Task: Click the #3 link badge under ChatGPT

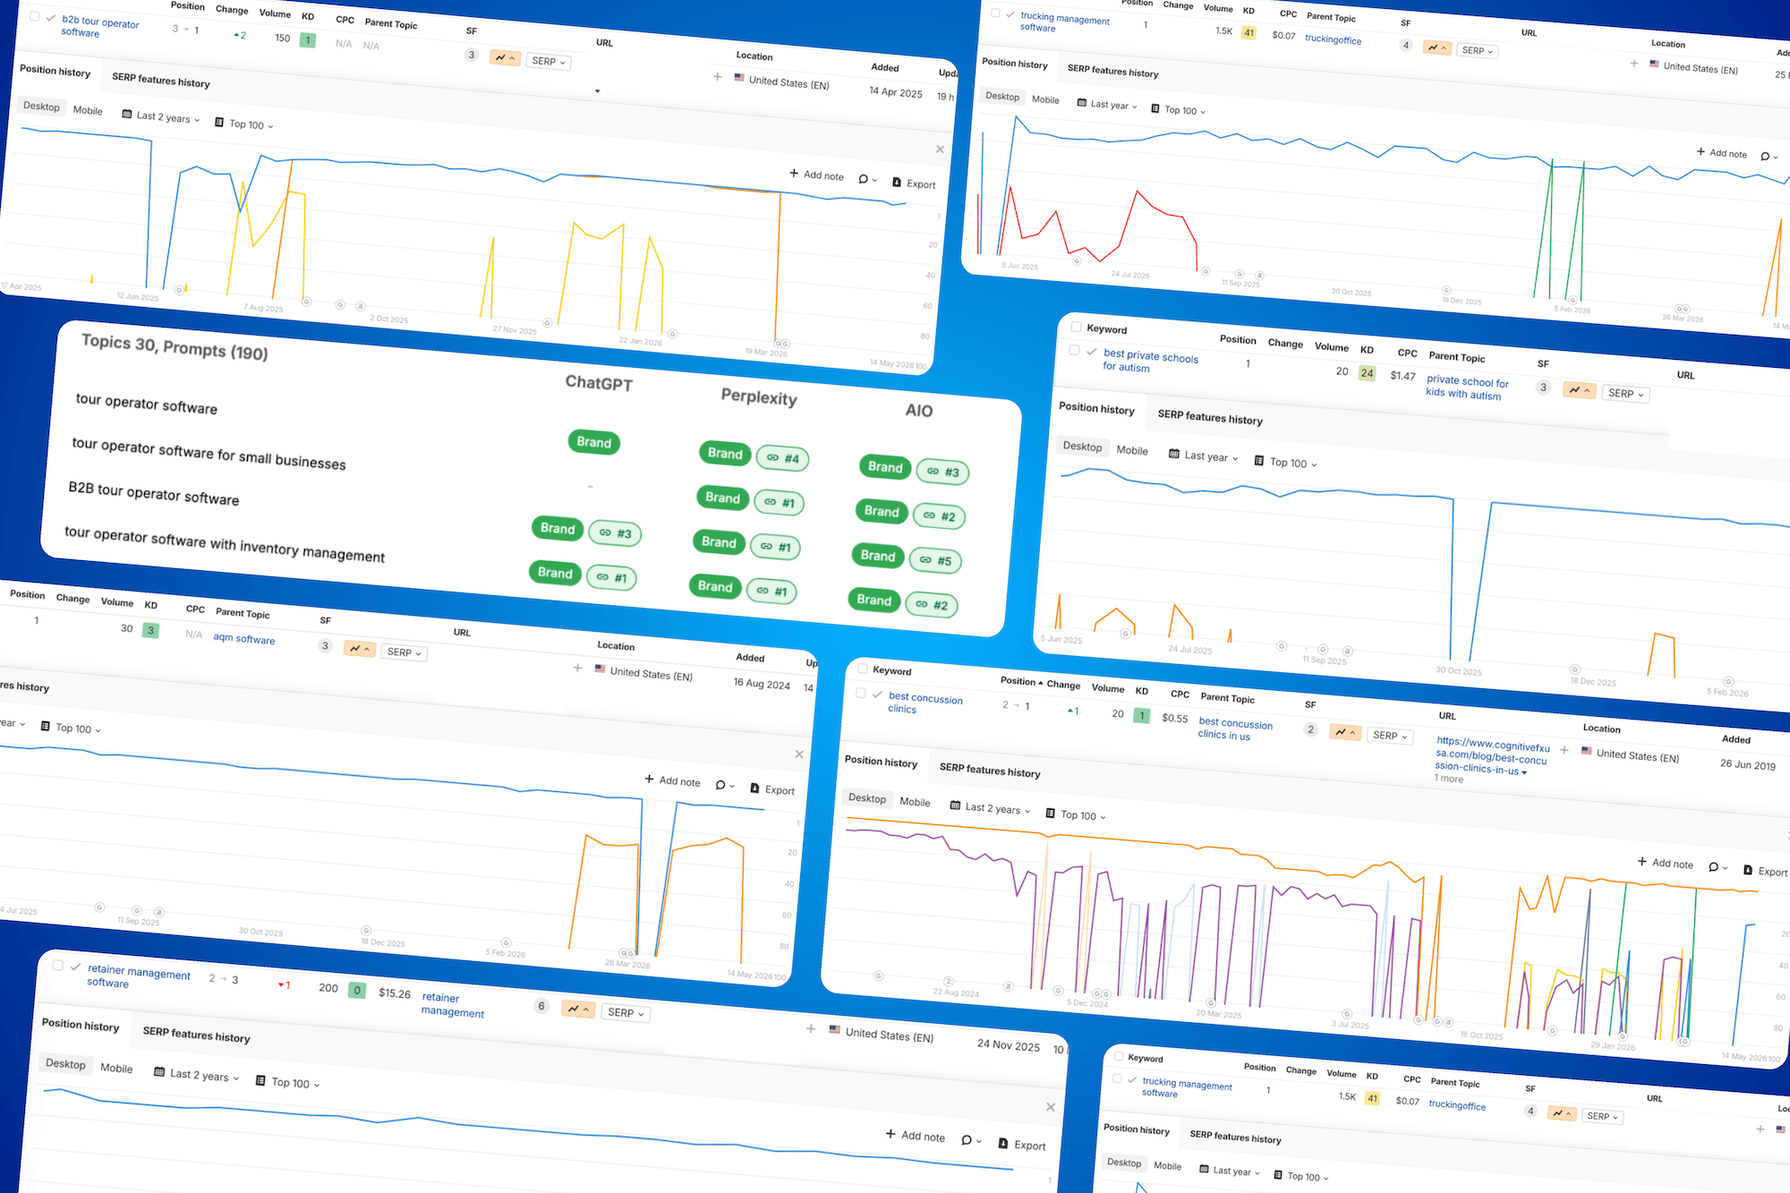Action: coord(615,533)
